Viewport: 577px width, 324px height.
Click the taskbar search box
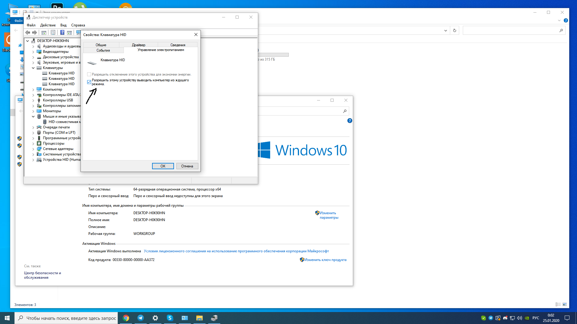point(67,318)
